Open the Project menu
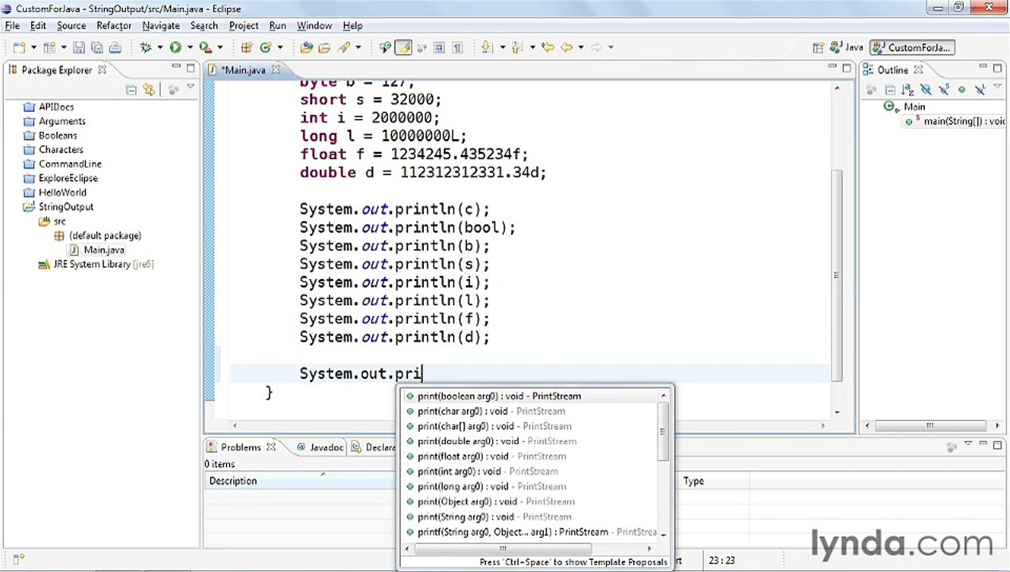Image resolution: width=1010 pixels, height=572 pixels. pos(243,25)
